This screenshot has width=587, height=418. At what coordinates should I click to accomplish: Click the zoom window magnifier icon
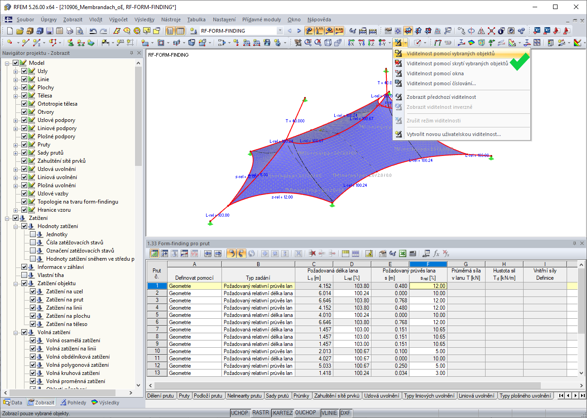click(308, 43)
